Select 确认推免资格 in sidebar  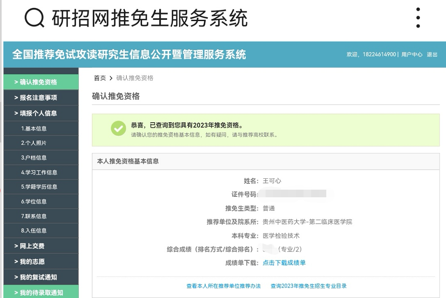(x=41, y=82)
